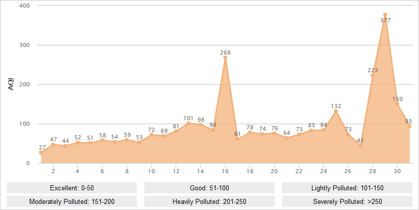Image resolution: width=419 pixels, height=210 pixels.
Task: Click the value label 81
Action: (x=176, y=126)
